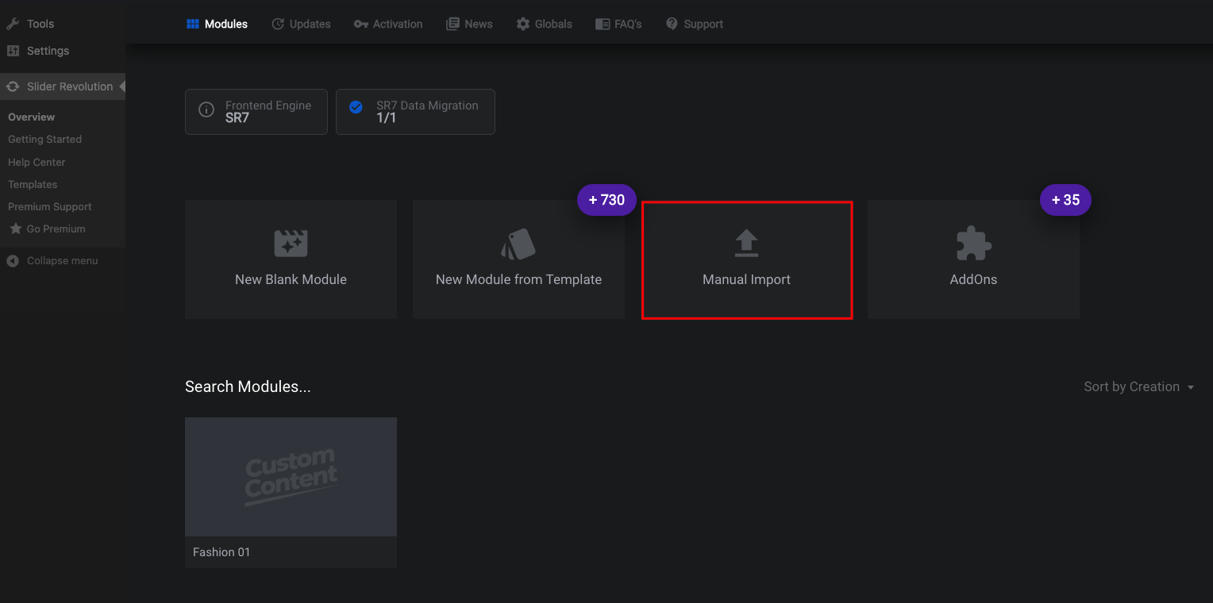Open the AddOns card

coord(973,259)
